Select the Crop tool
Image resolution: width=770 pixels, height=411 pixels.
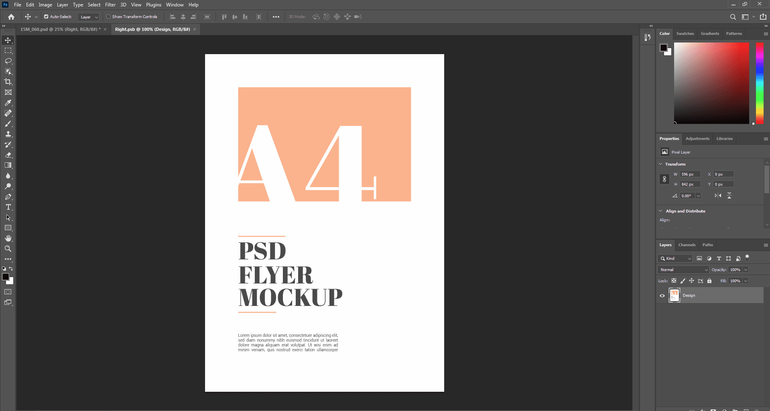[x=8, y=82]
